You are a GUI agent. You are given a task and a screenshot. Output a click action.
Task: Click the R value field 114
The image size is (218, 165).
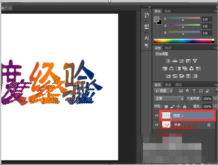point(207,19)
